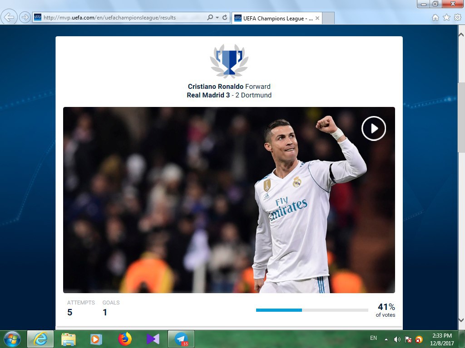Restore down the browser window
The height and width of the screenshot is (348, 465).
click(435, 4)
